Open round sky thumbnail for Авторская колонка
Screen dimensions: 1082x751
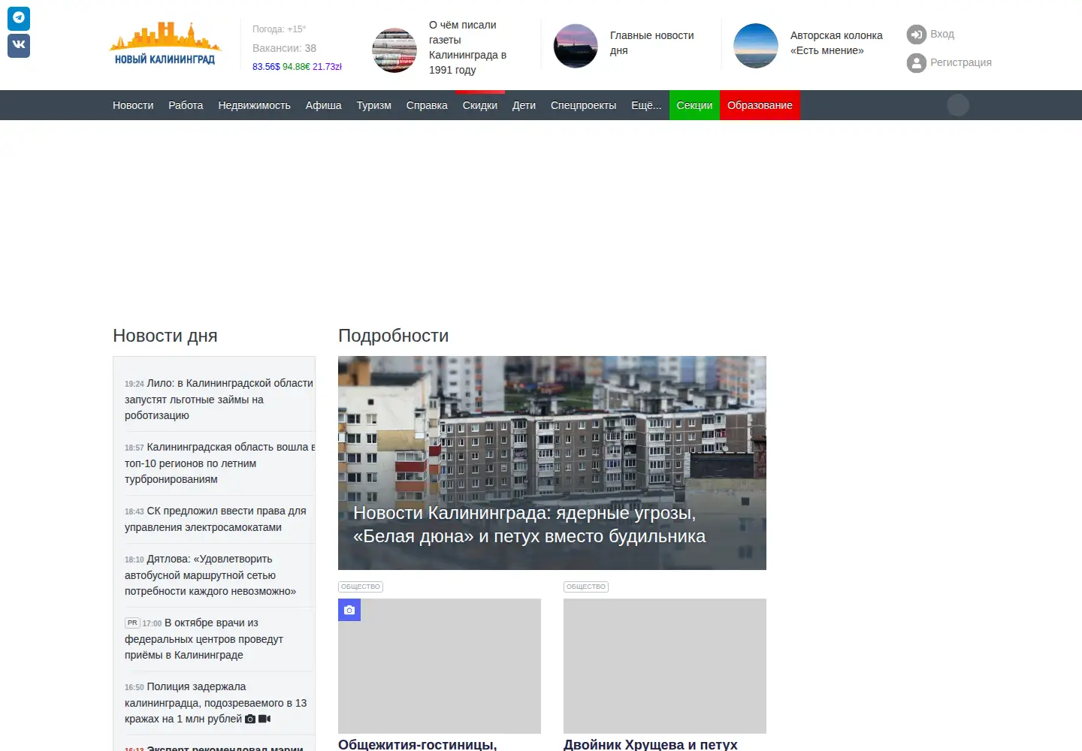[756, 46]
